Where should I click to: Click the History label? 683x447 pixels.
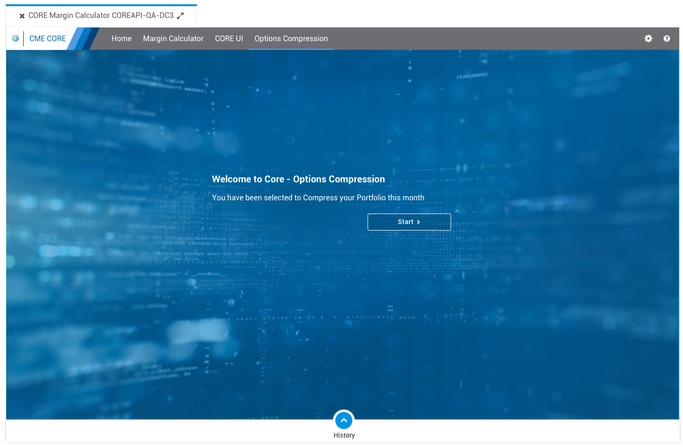pos(344,435)
